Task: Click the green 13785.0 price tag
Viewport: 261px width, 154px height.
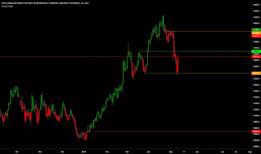Action: [256, 30]
